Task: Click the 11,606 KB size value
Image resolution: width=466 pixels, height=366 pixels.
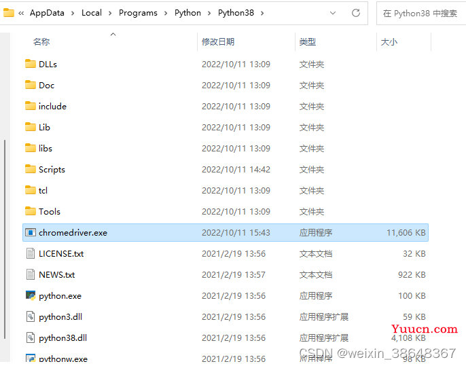Action: [406, 233]
